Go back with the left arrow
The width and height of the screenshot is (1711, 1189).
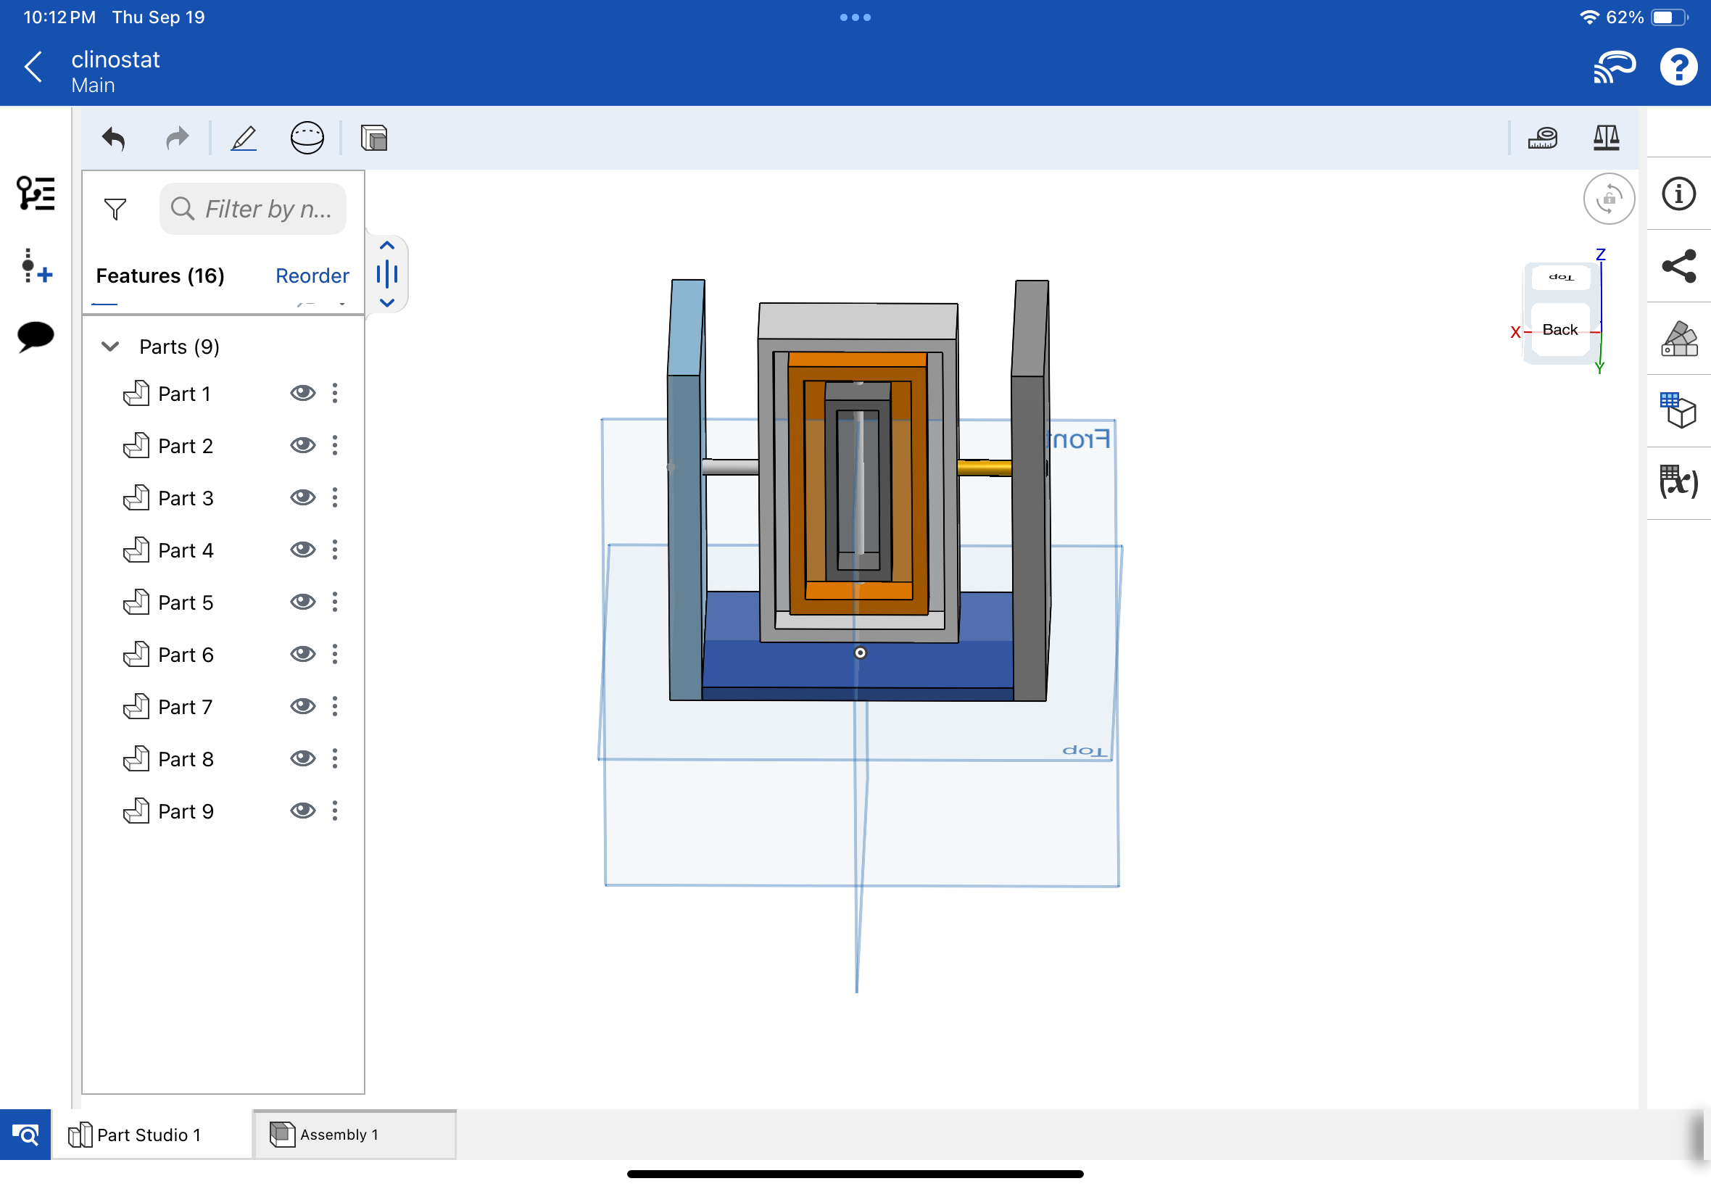click(x=33, y=68)
